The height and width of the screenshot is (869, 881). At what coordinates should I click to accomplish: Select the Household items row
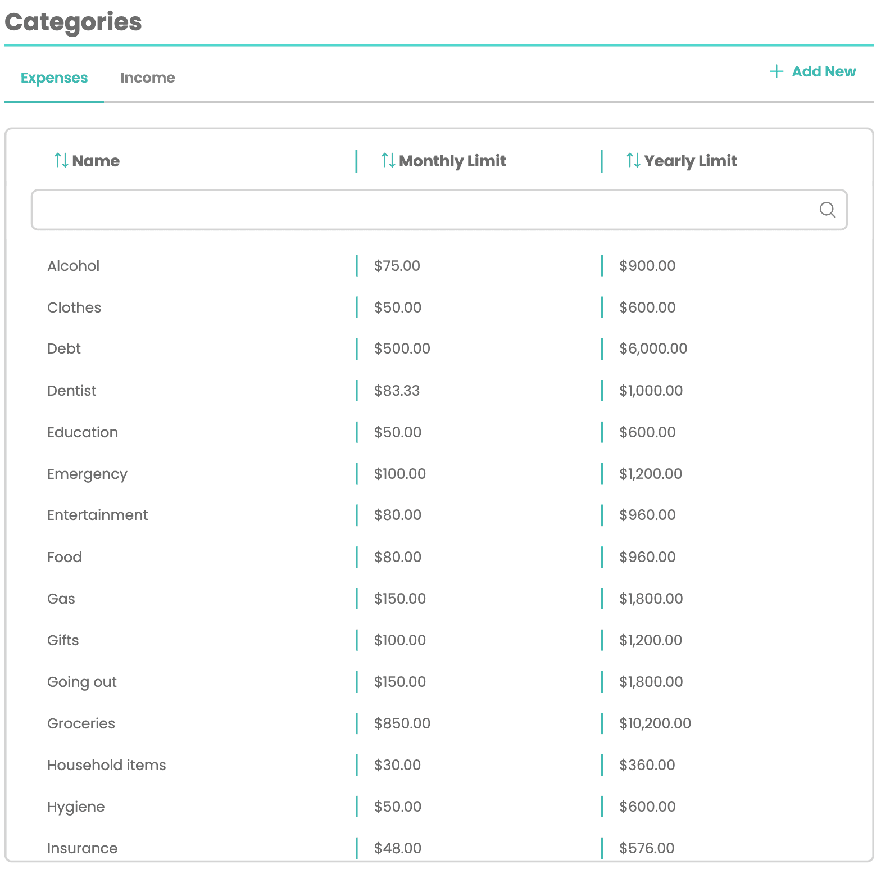tap(107, 765)
